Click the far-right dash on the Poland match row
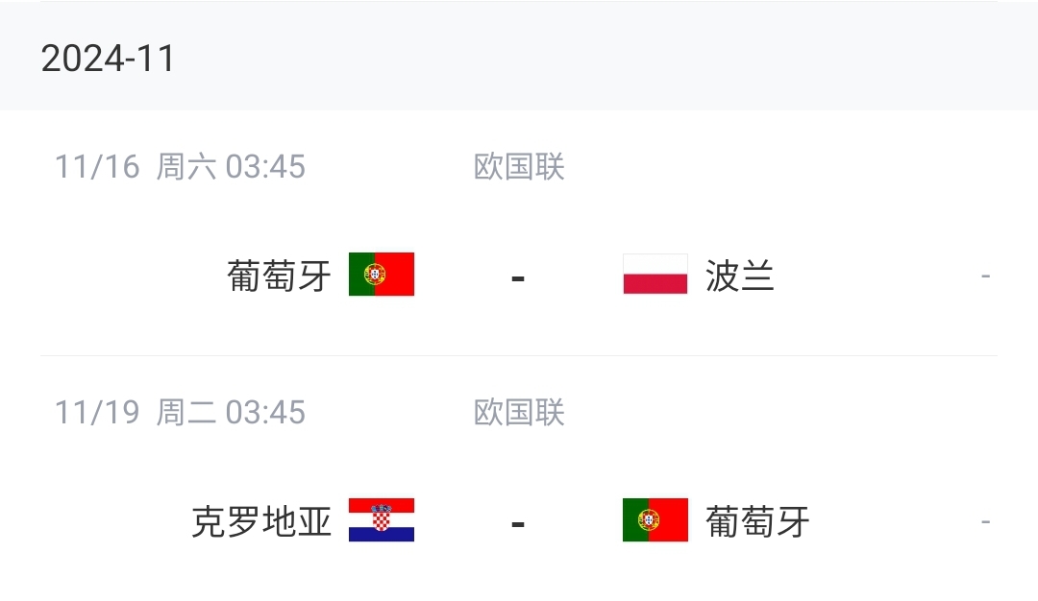1038x601 pixels. click(985, 276)
